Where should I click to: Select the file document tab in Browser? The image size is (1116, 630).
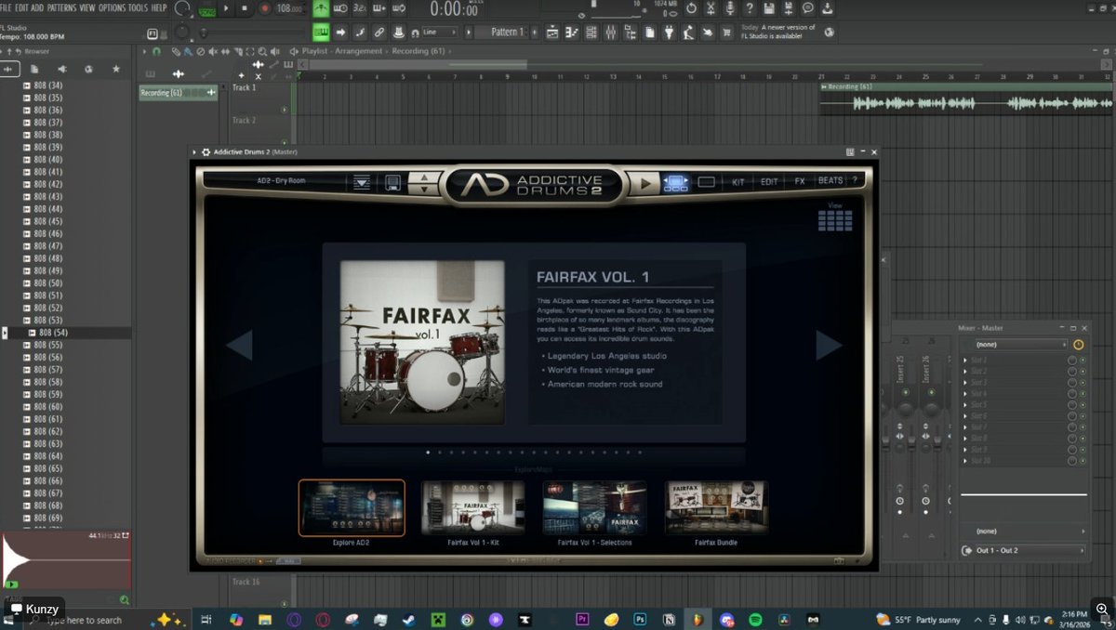[x=34, y=69]
